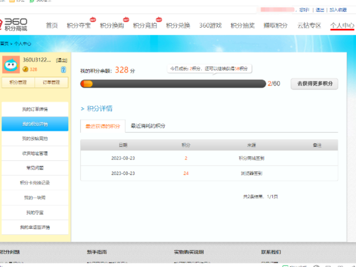
Task: Click the user avatar image in sidebar
Action: pos(11,65)
